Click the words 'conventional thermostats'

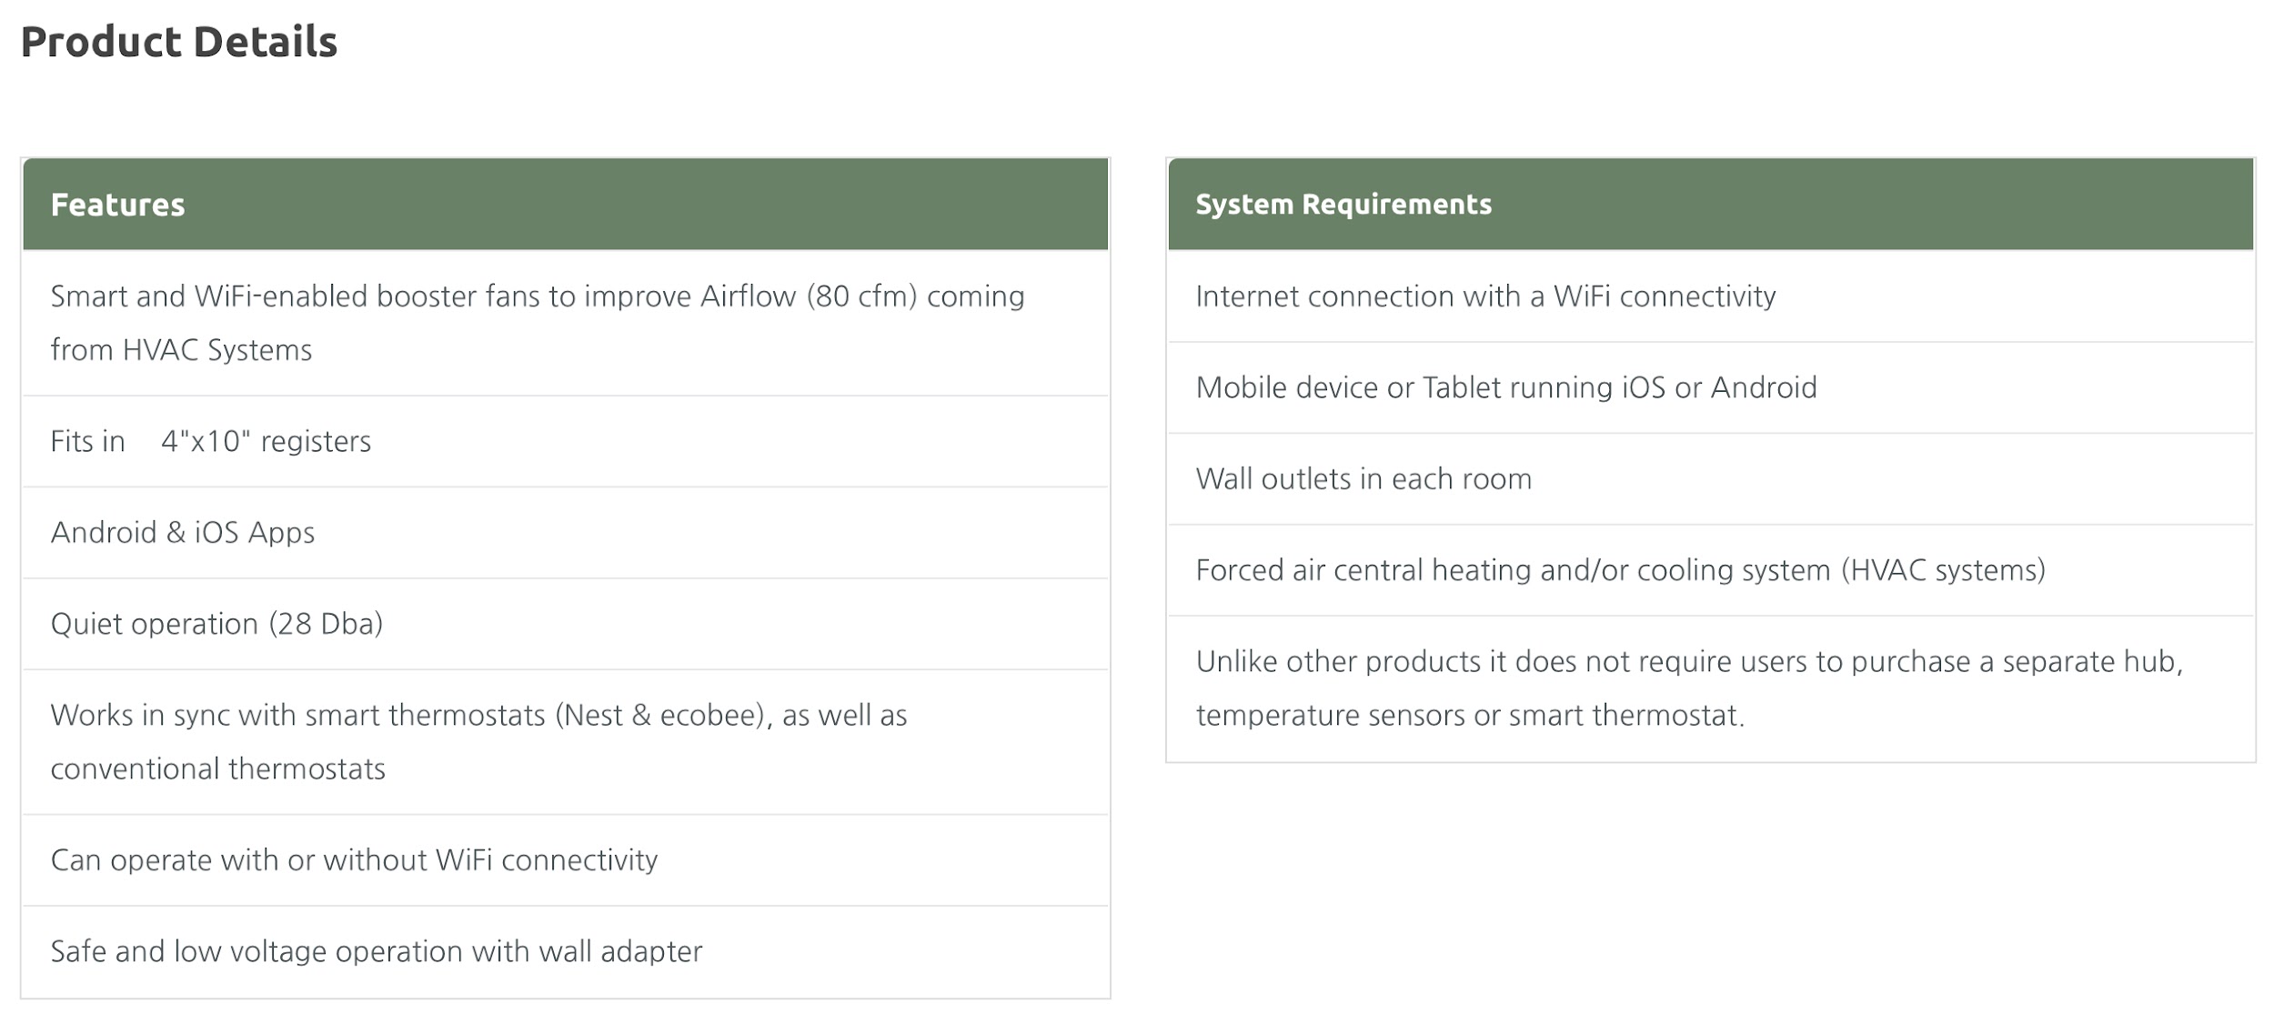pos(217,769)
